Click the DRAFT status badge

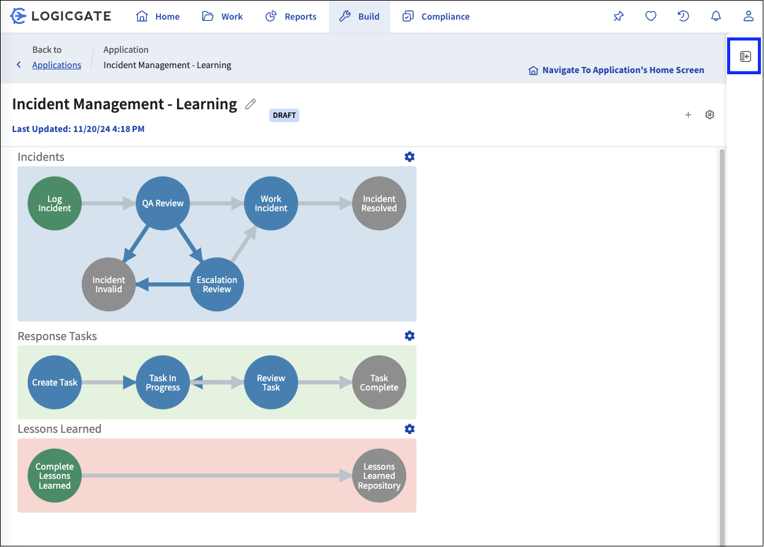click(284, 115)
